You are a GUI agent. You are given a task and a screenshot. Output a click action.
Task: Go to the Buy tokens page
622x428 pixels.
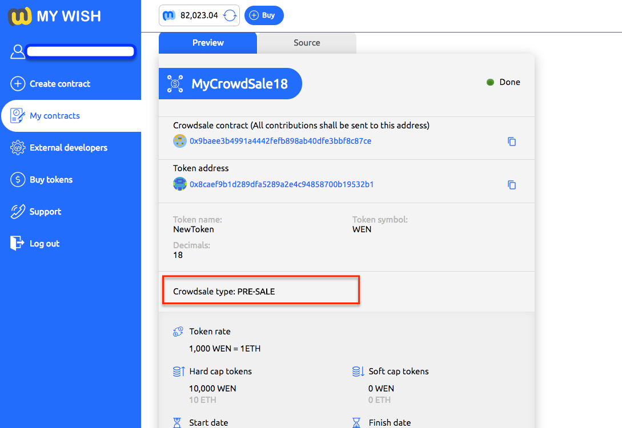click(51, 180)
